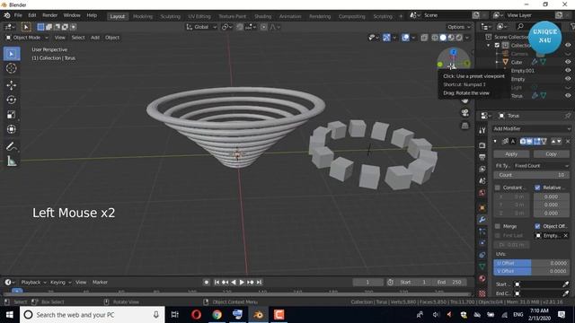This screenshot has height=323, width=575.
Task: Open the Object Mode dropdown
Action: 27,38
